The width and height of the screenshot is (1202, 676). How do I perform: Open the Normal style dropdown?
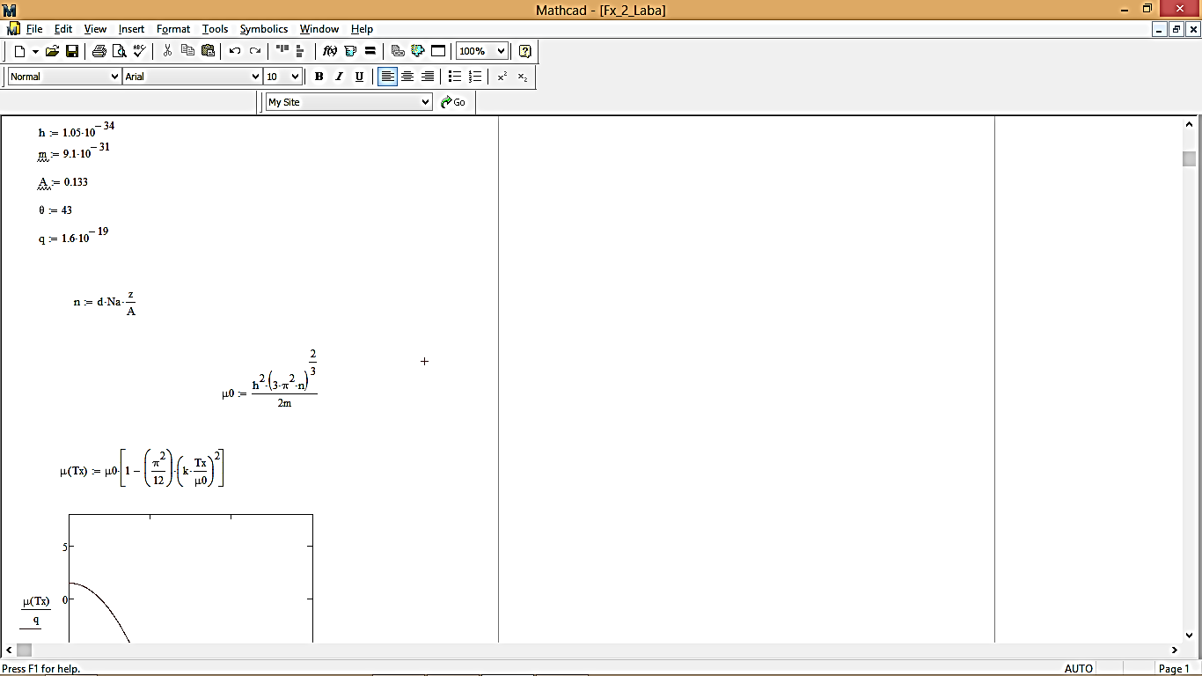(114, 77)
